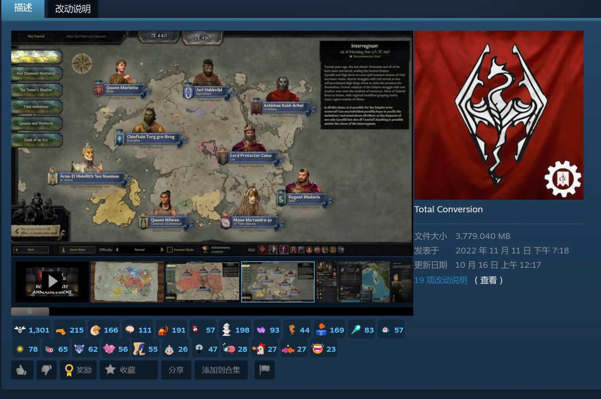Click the award reaction with 166 count
Image resolution: width=601 pixels, height=399 pixels.
coord(104,330)
